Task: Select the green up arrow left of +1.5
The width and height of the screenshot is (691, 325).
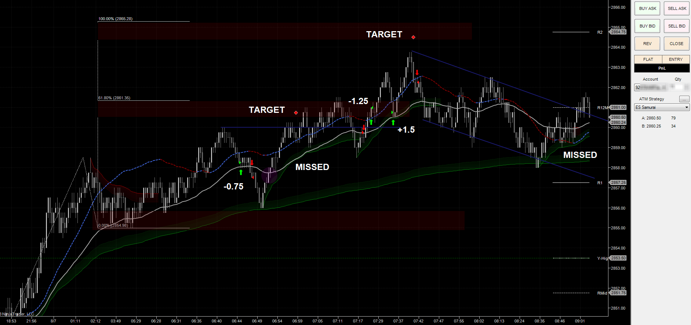Action: point(393,122)
